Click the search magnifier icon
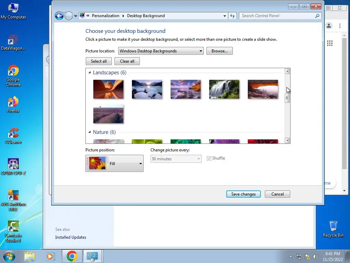Viewport: 350px width, 263px height. (317, 16)
